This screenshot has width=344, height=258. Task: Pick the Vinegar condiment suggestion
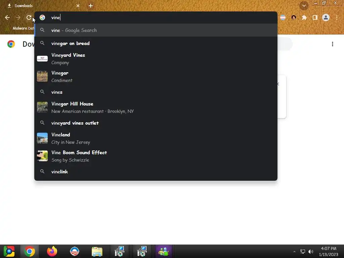coord(156,77)
